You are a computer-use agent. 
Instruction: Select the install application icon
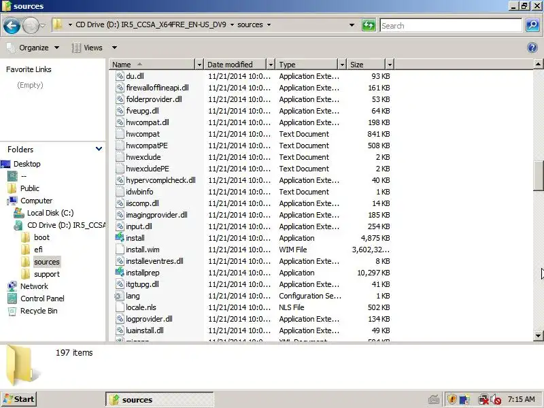point(120,237)
